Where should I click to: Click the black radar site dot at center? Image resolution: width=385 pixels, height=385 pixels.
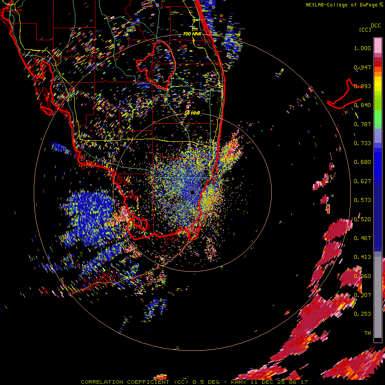click(192, 192)
